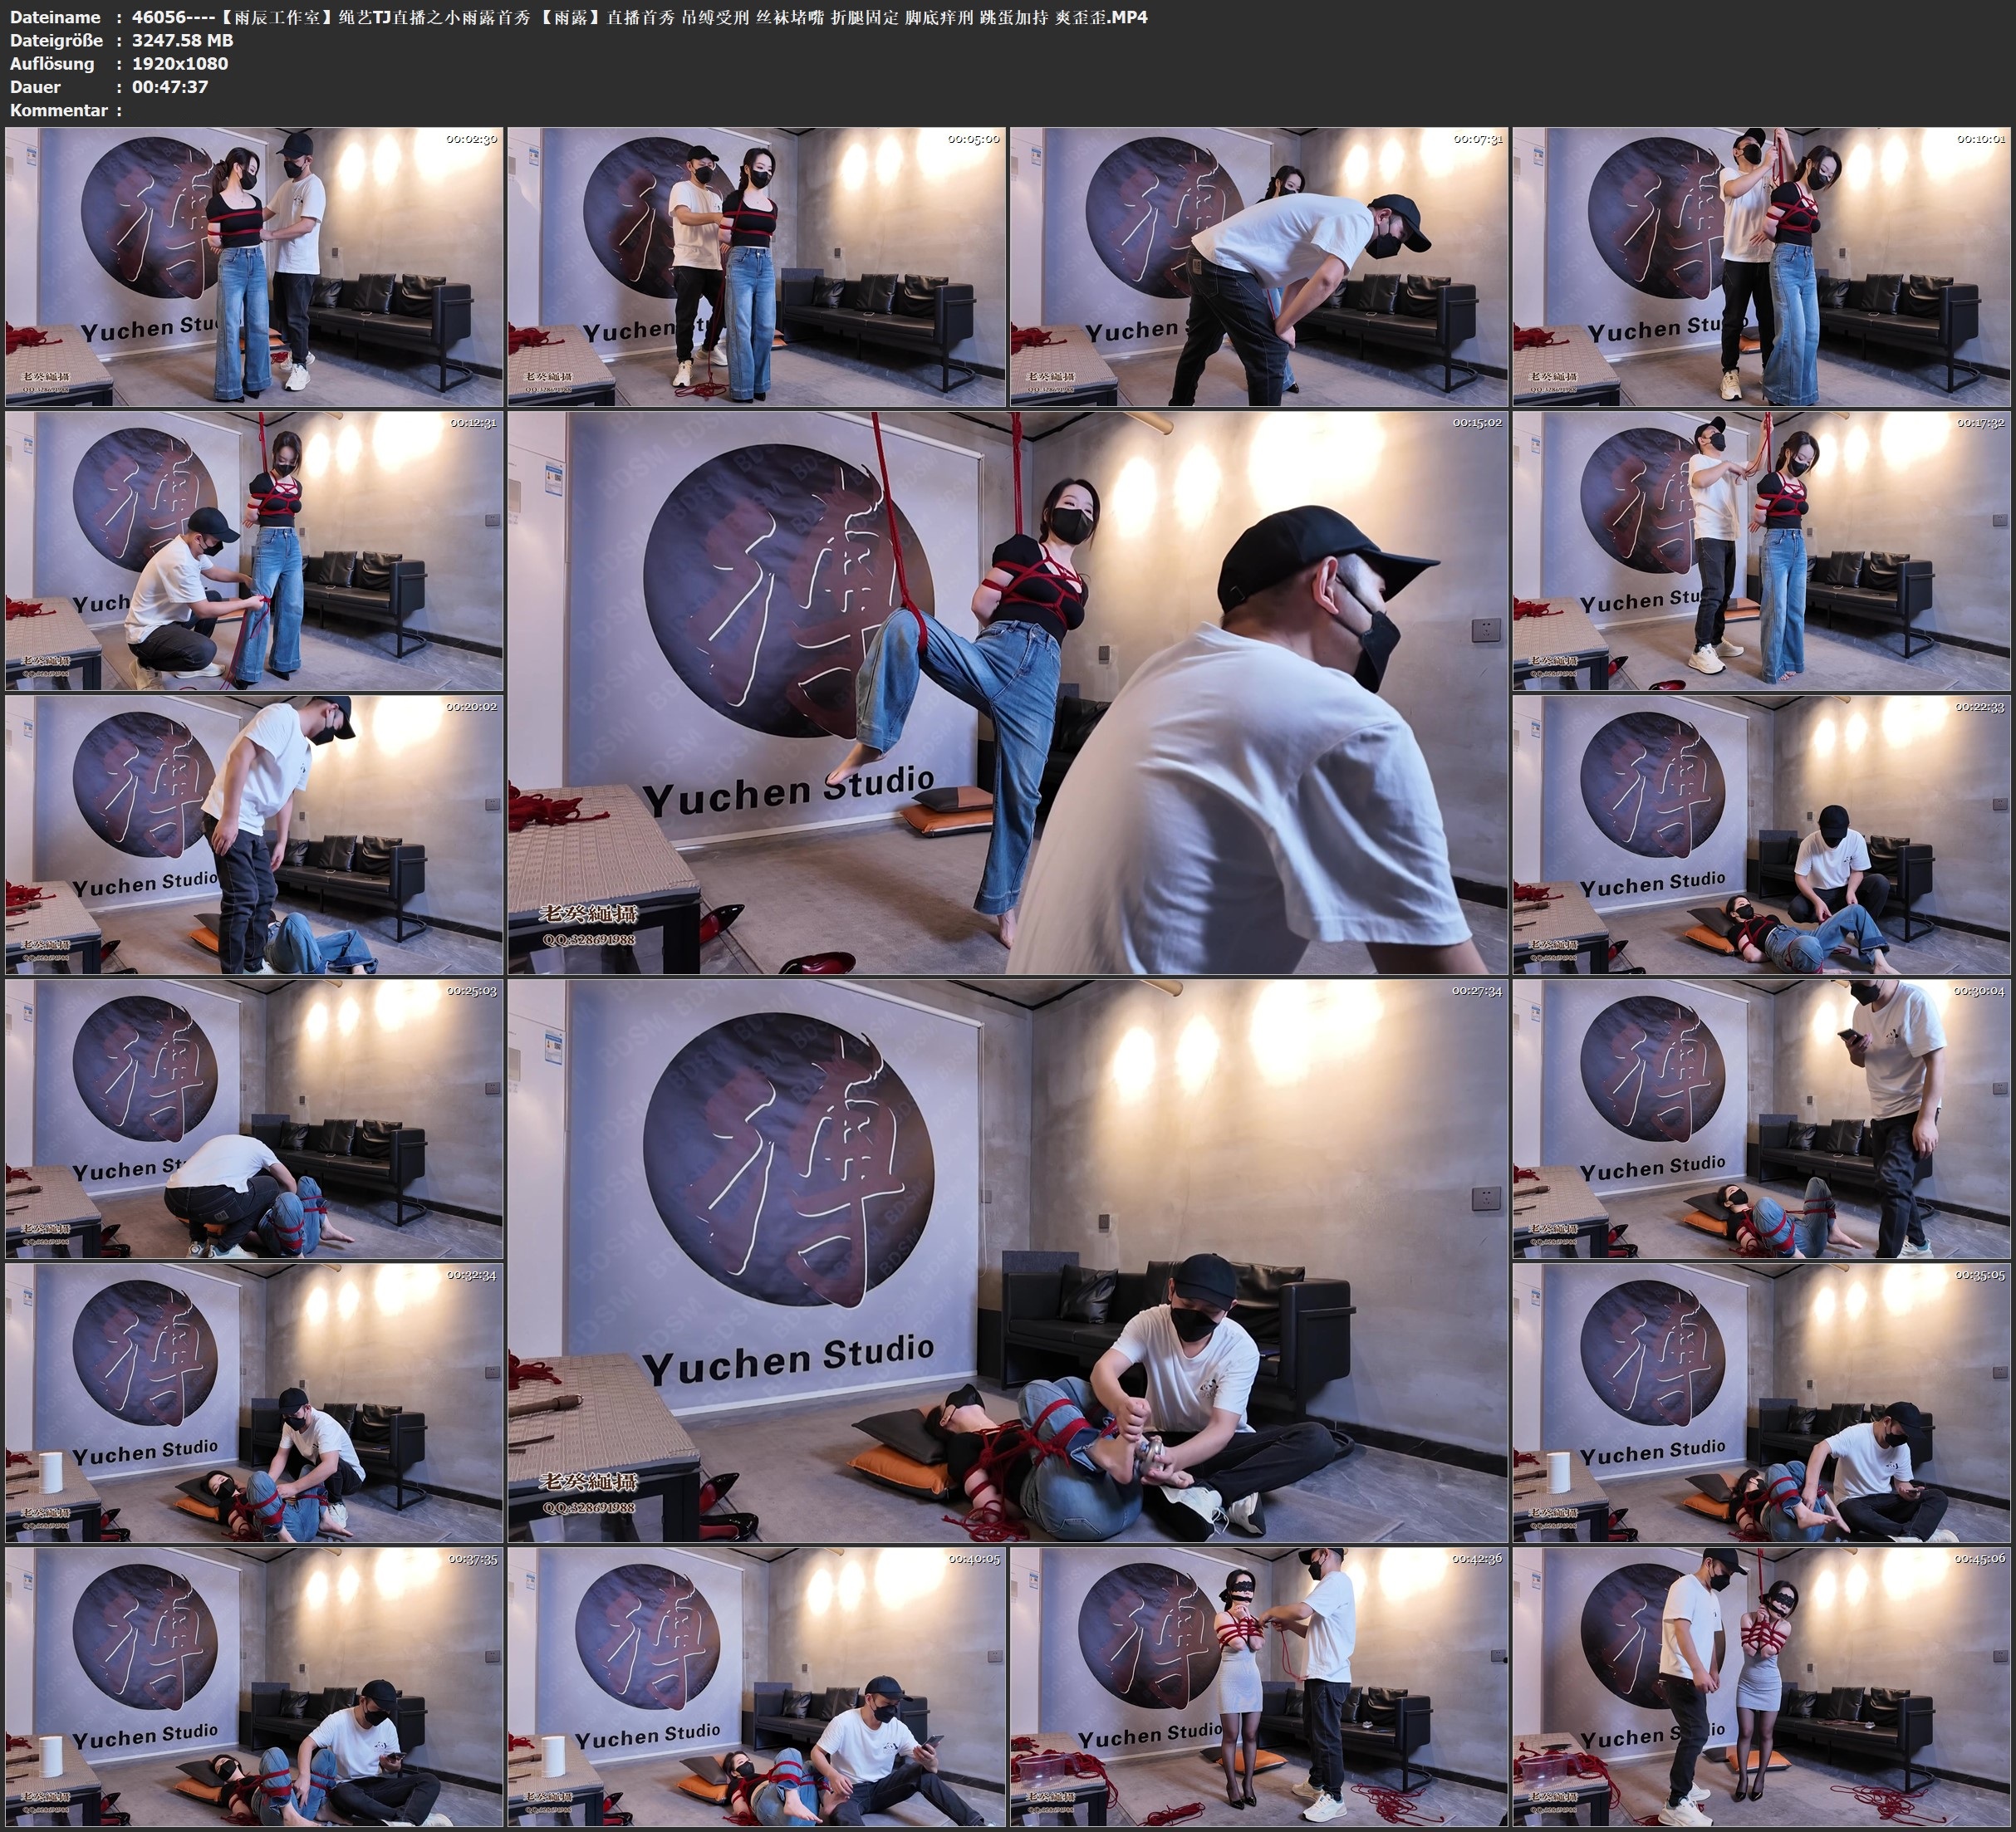Select the frame at 00:35:05
Screen dimensions: 2016x1832
[1761, 1403]
